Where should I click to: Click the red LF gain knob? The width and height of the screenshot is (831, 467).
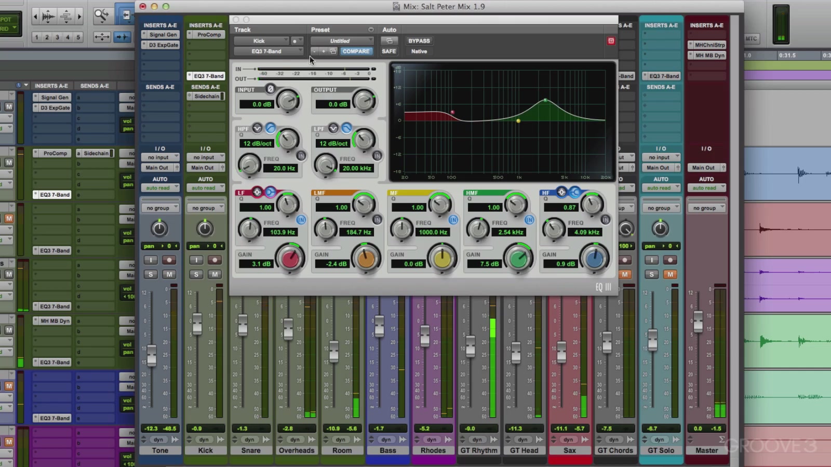pos(290,258)
